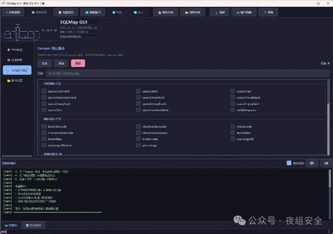
Task: Tick the htmlencode encoding checkbox
Action: click(x=138, y=139)
